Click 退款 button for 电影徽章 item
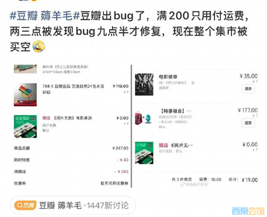Image resolution: width=267 pixels, height=217 pixels. point(248,89)
